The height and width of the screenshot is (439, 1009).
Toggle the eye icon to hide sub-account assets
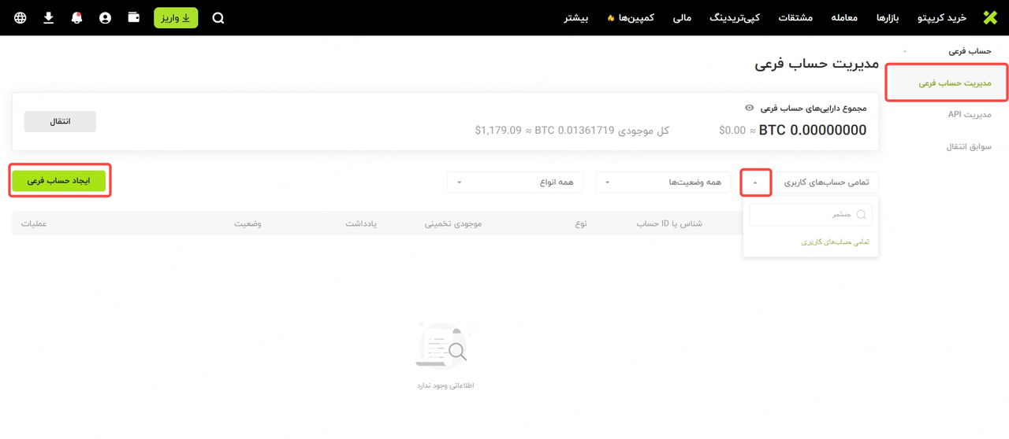click(x=750, y=108)
